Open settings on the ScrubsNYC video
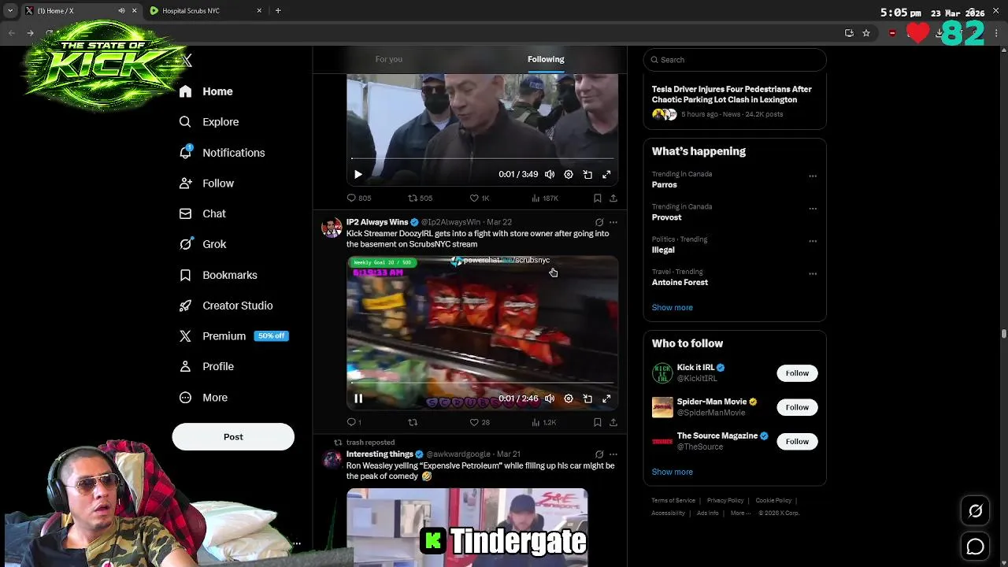Screen dimensions: 1008x567 click(x=569, y=398)
